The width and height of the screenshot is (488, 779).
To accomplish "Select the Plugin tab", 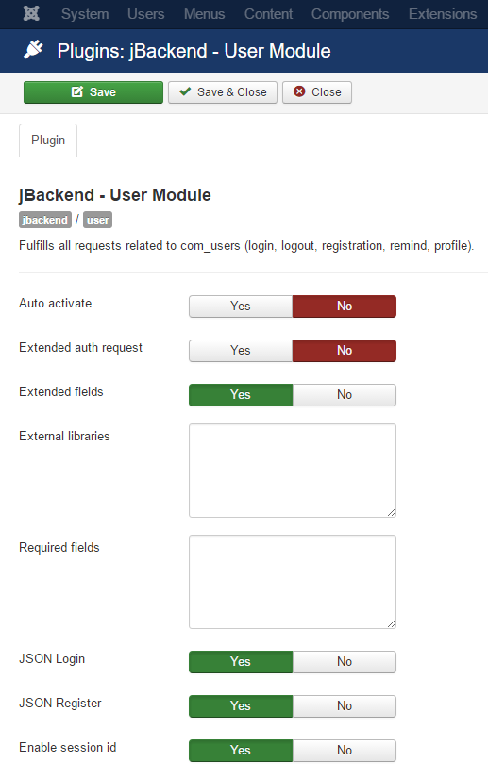I will (x=48, y=141).
